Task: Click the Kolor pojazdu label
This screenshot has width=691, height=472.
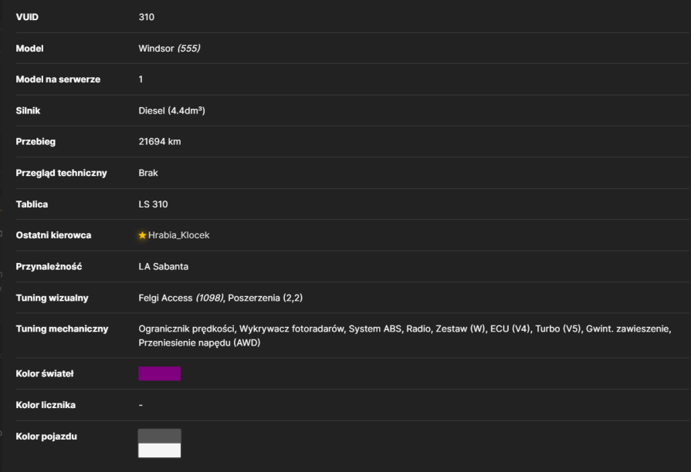Action: click(46, 437)
